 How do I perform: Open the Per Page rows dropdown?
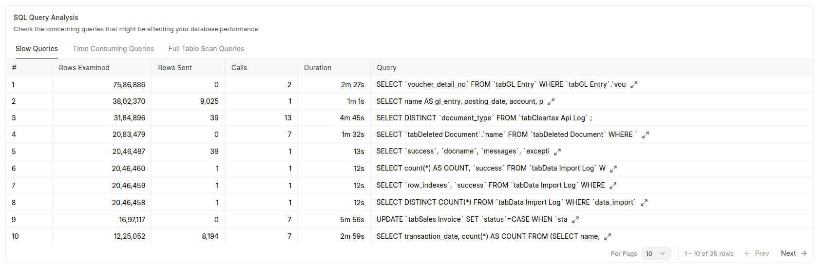656,253
